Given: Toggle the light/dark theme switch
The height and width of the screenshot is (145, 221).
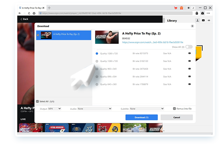Looking at the screenshot, I should (191, 8).
